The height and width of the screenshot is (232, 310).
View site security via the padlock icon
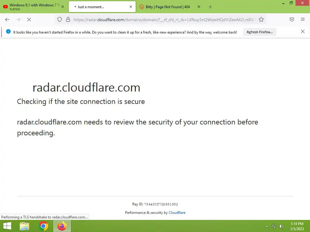68,19
